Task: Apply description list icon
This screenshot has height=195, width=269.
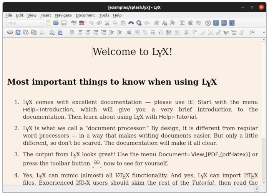Action: pyautogui.click(x=103, y=32)
